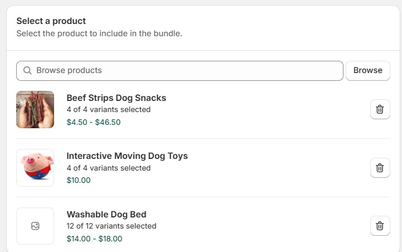The width and height of the screenshot is (402, 252).
Task: Click the $14.00 - $18.00 price range
Action: (x=94, y=239)
